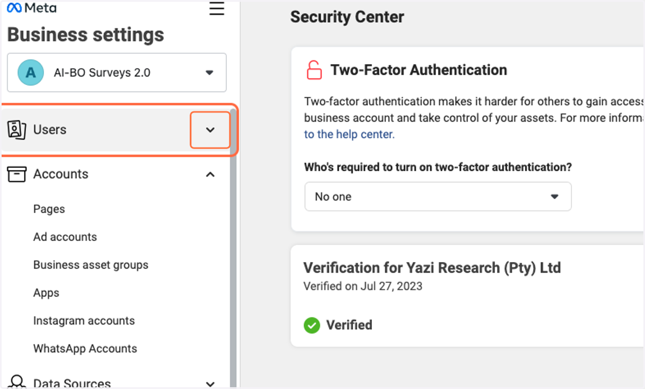645x389 pixels.
Task: Click the Data Sources label
Action: click(x=72, y=383)
